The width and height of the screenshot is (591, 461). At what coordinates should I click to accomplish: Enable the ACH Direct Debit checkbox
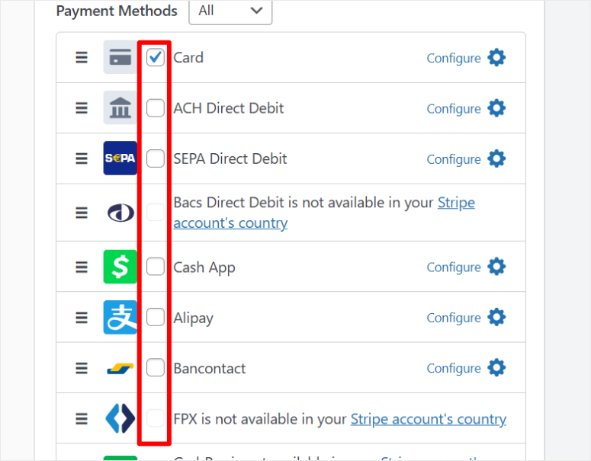(x=156, y=108)
